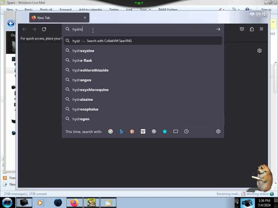This screenshot has width=278, height=208.
Task: Search this time with gray magnifier engine
Action: coord(154,131)
